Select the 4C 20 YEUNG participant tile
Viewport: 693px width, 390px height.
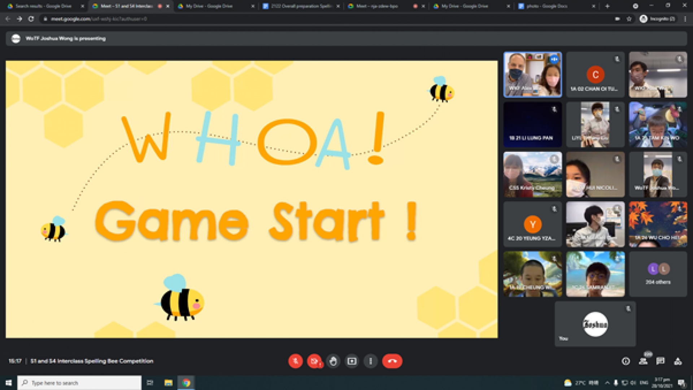pyautogui.click(x=532, y=224)
